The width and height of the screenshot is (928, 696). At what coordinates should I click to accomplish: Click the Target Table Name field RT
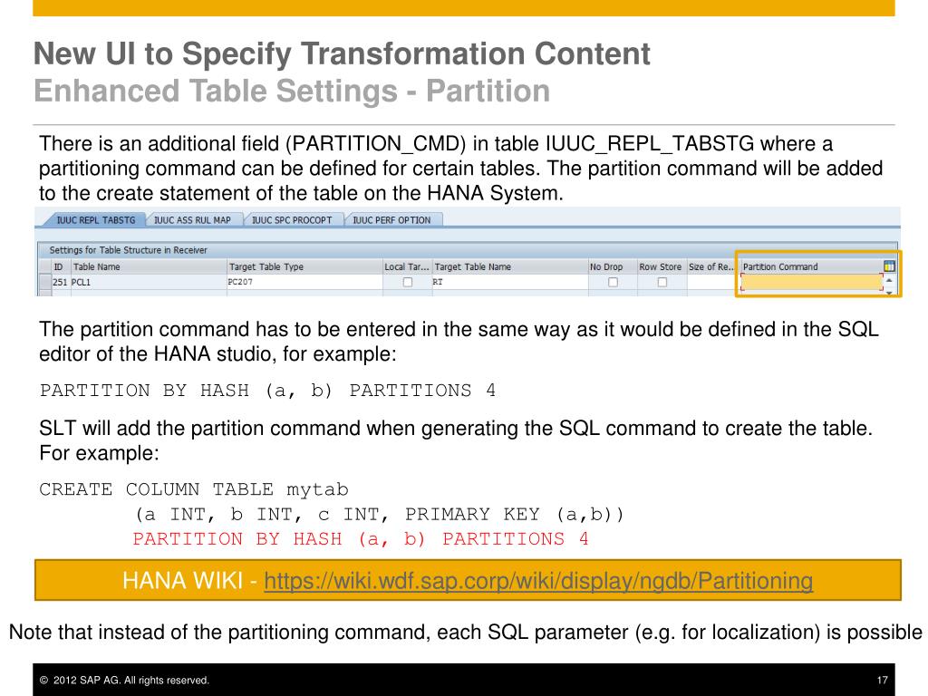click(509, 283)
